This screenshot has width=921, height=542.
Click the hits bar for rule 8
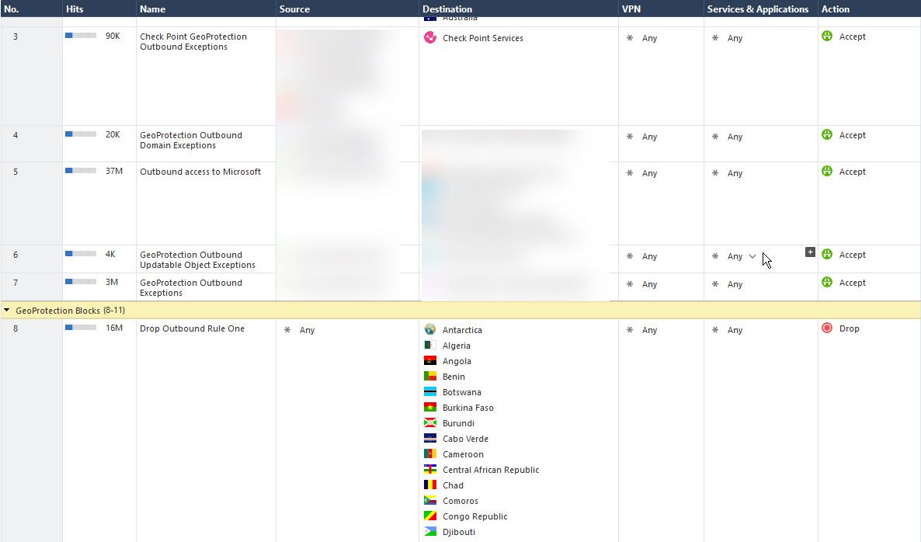point(81,328)
